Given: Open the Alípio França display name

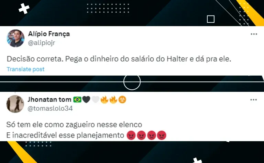Looking at the screenshot, I should pyautogui.click(x=49, y=34).
